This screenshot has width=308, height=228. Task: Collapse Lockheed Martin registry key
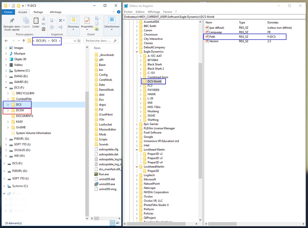click(137, 150)
